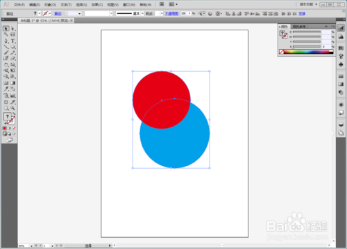
Task: Close the 未标题-1 document tab
Action: click(71, 21)
